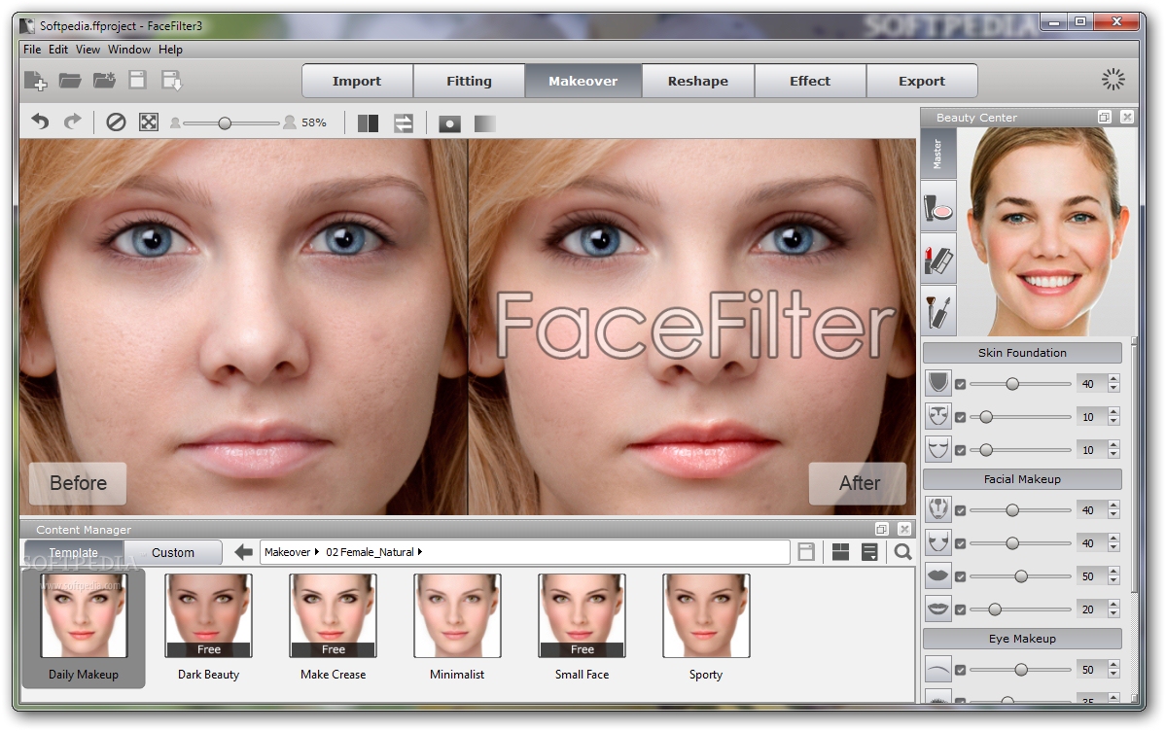Open the Edit menu
Viewport: 1166px width, 731px height.
coord(58,49)
